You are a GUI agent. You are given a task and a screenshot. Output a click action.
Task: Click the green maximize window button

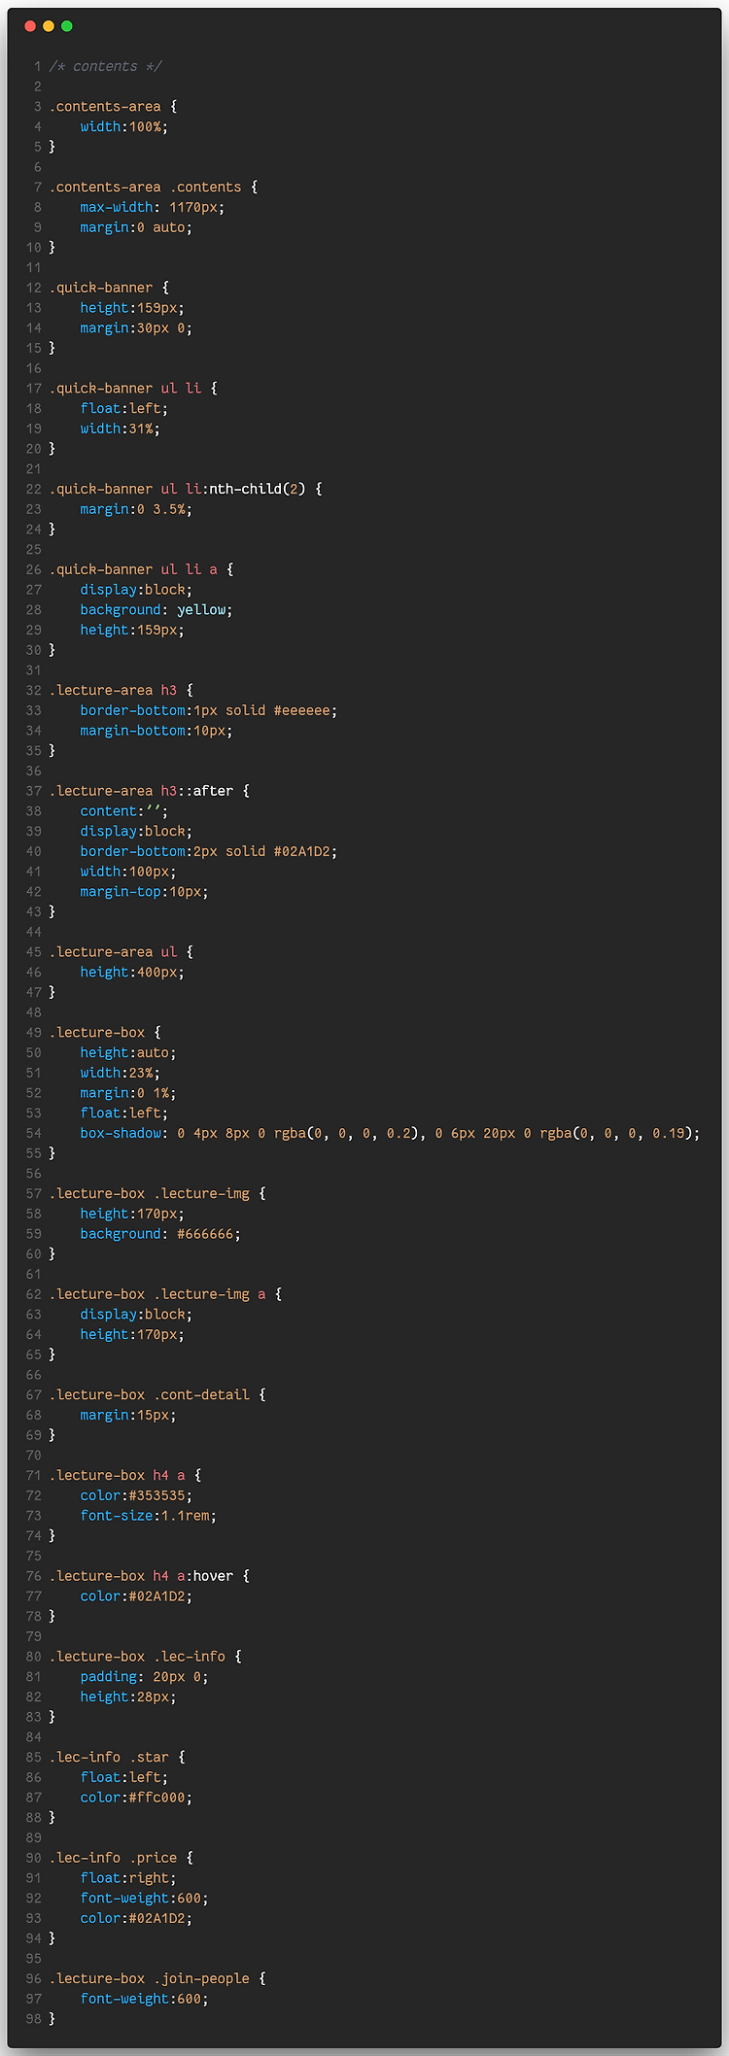click(x=67, y=26)
